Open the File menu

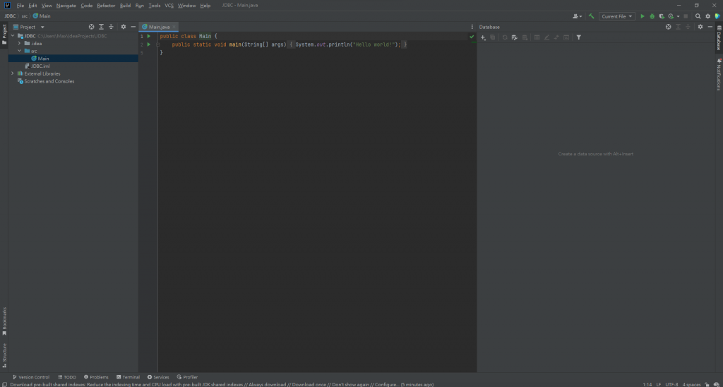pyautogui.click(x=20, y=6)
